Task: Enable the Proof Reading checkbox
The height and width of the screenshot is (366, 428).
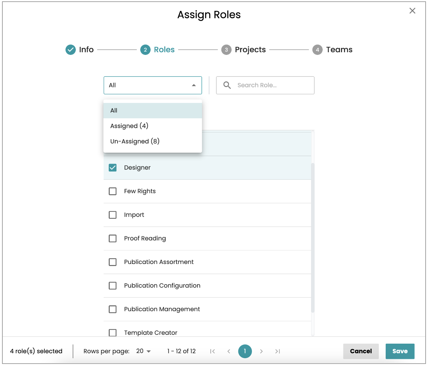Action: pos(113,239)
